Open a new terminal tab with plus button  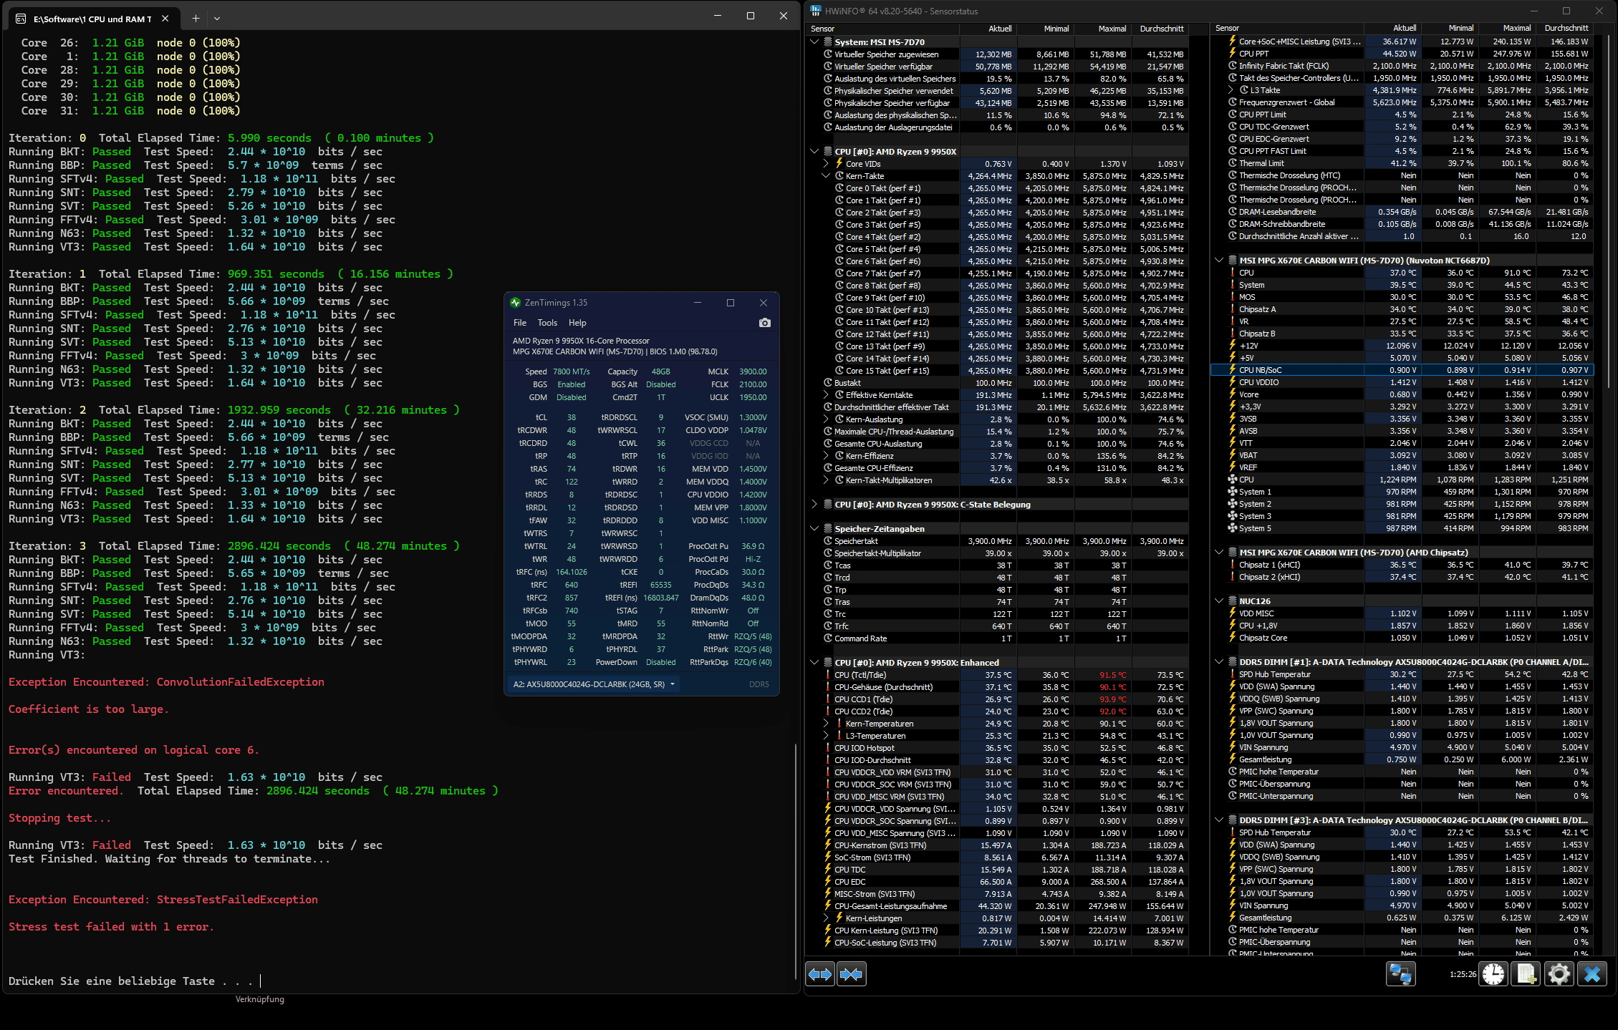click(196, 18)
